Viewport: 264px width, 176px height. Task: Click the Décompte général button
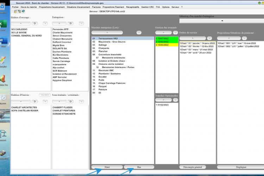click(x=193, y=167)
